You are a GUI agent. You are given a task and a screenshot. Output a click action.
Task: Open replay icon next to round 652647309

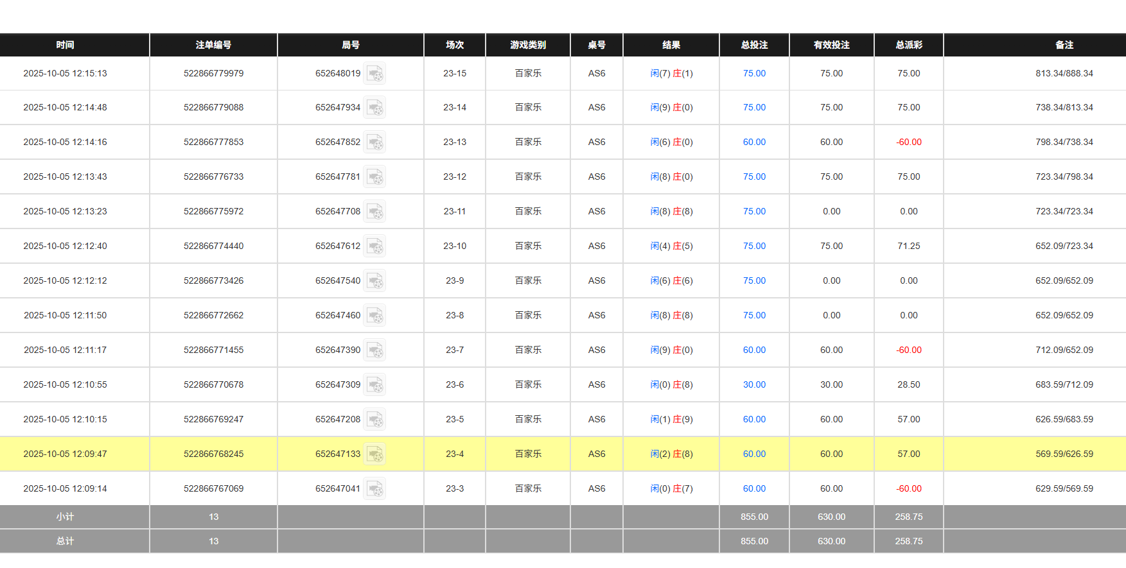[374, 385]
